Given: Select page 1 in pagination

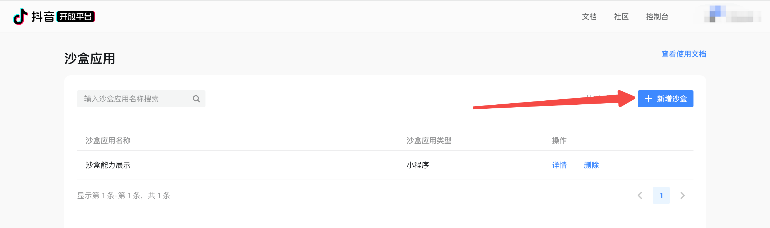Looking at the screenshot, I should tap(661, 195).
